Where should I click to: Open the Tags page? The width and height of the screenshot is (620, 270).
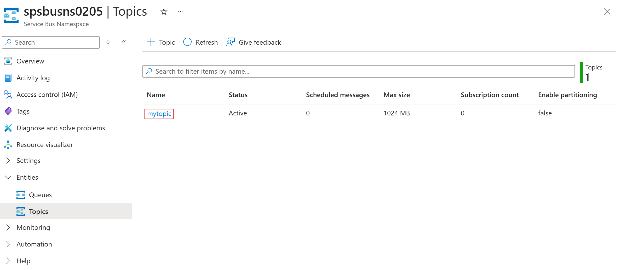[23, 111]
